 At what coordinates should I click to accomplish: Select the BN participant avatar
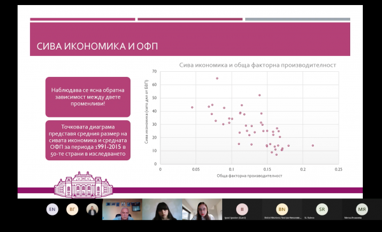pos(282,209)
